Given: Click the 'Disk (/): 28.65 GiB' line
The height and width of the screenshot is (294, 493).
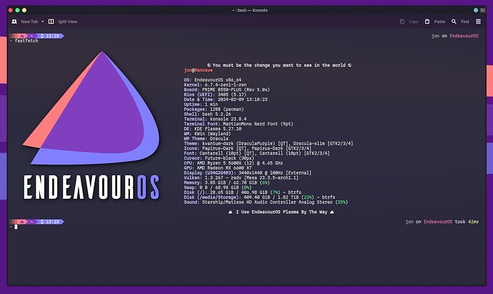Looking at the screenshot, I should [242, 192].
